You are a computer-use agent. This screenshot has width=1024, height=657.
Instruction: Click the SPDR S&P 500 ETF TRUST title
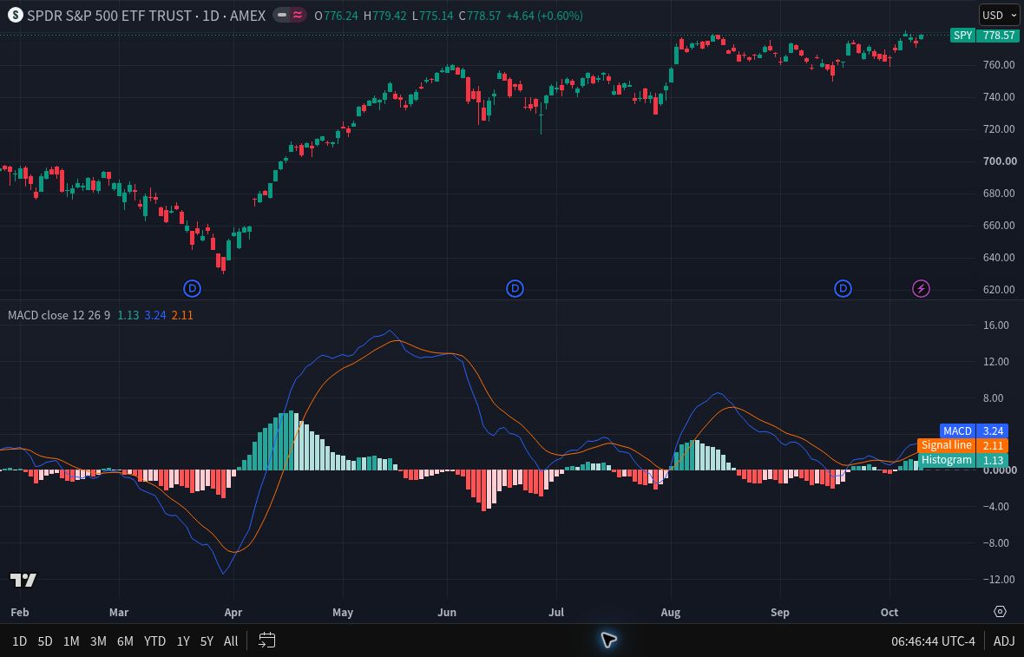tap(109, 15)
